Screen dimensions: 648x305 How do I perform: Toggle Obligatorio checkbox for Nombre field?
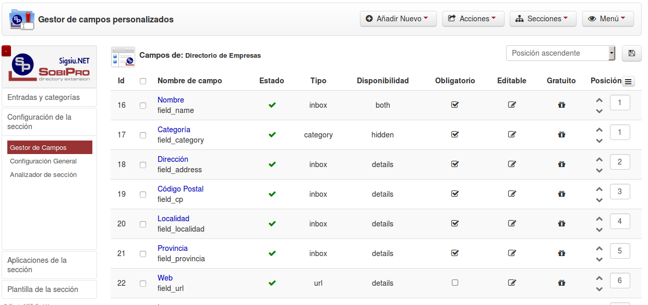pos(455,105)
